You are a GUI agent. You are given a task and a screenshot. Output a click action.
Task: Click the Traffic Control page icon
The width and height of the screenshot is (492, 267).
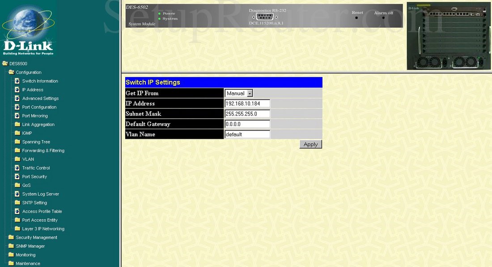point(17,168)
